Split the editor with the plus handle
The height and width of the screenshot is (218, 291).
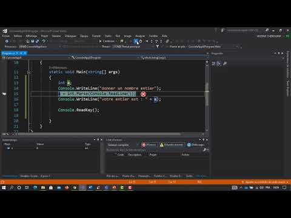pos(207,62)
